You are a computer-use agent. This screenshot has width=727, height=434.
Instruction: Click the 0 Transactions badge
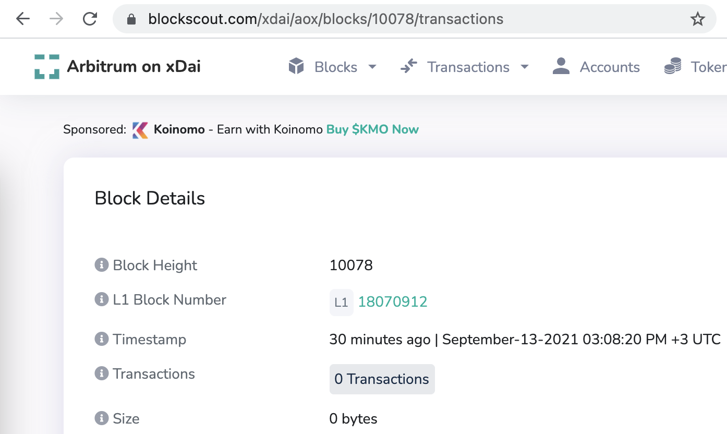click(382, 379)
